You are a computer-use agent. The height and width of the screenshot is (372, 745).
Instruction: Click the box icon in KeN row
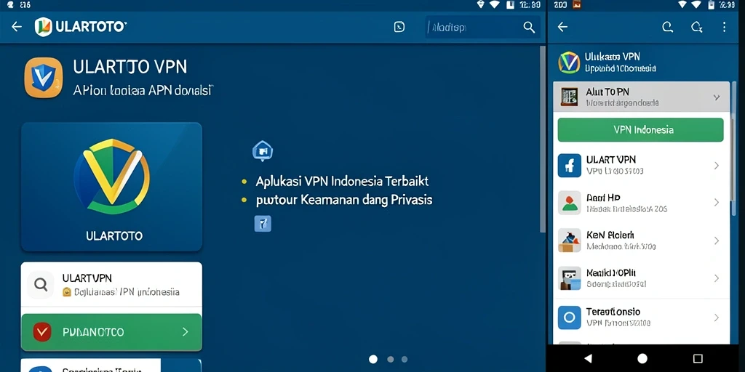click(569, 240)
